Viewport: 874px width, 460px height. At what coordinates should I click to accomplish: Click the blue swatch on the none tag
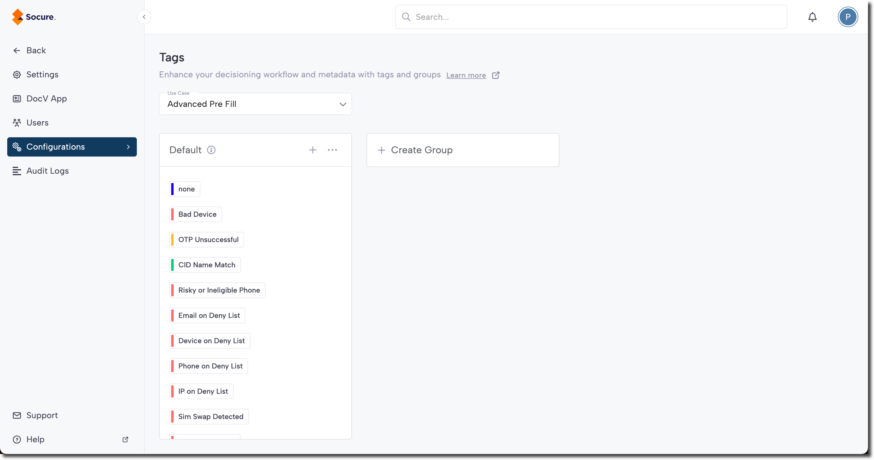pos(172,189)
